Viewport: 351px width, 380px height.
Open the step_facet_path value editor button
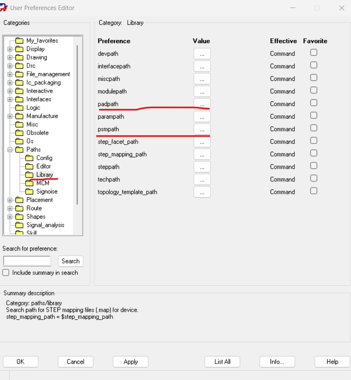point(202,142)
